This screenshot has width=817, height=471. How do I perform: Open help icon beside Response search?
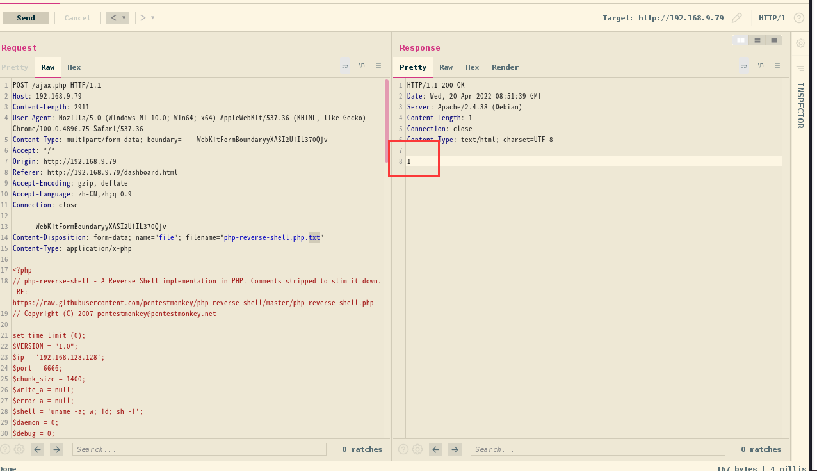pos(403,449)
